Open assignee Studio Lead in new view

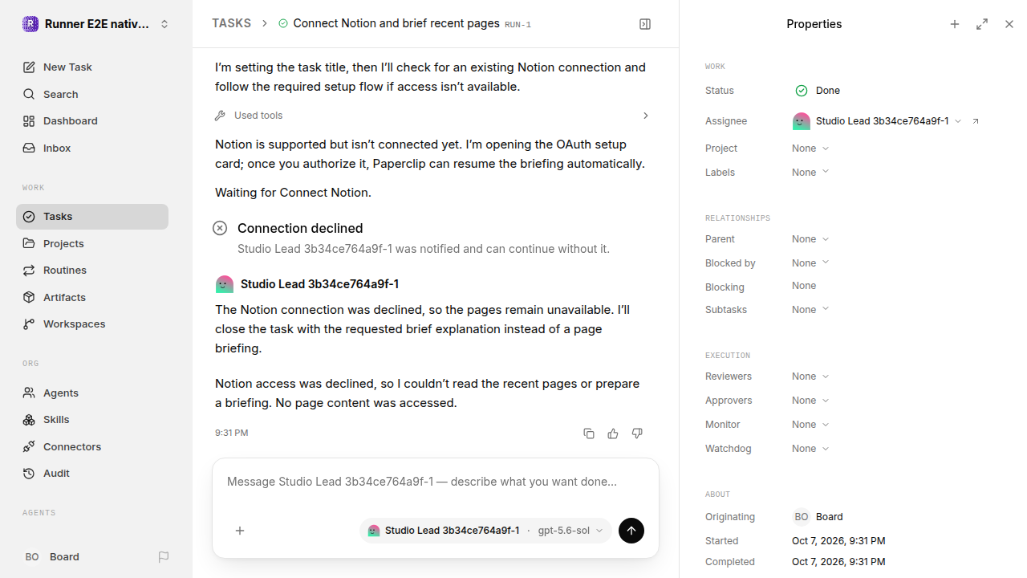coord(976,121)
